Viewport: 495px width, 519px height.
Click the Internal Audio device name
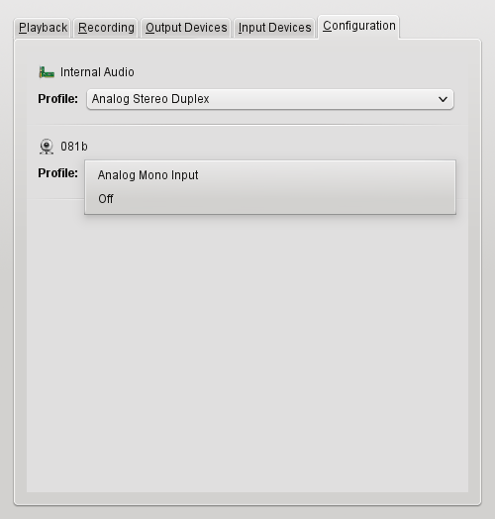(x=97, y=72)
